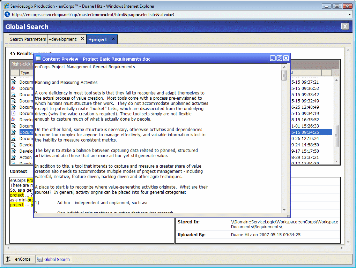Close the Content Preview window
The image size is (356, 268).
click(286, 59)
